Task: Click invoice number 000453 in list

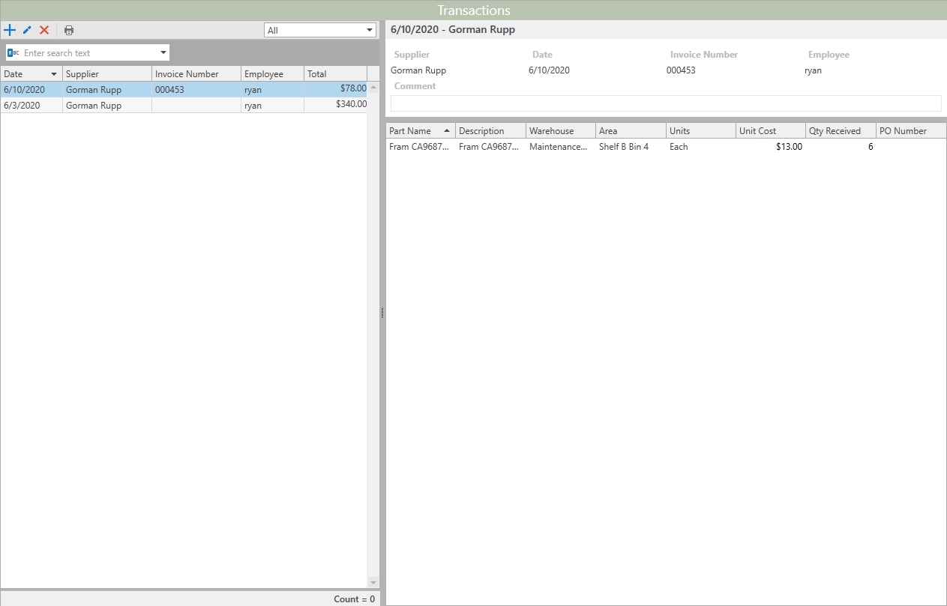Action: pos(196,89)
